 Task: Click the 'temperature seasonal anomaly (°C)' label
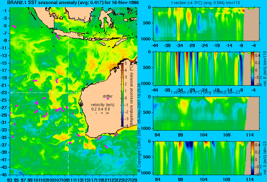coord(131,95)
